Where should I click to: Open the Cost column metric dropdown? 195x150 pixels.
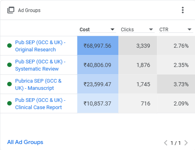(x=98, y=30)
